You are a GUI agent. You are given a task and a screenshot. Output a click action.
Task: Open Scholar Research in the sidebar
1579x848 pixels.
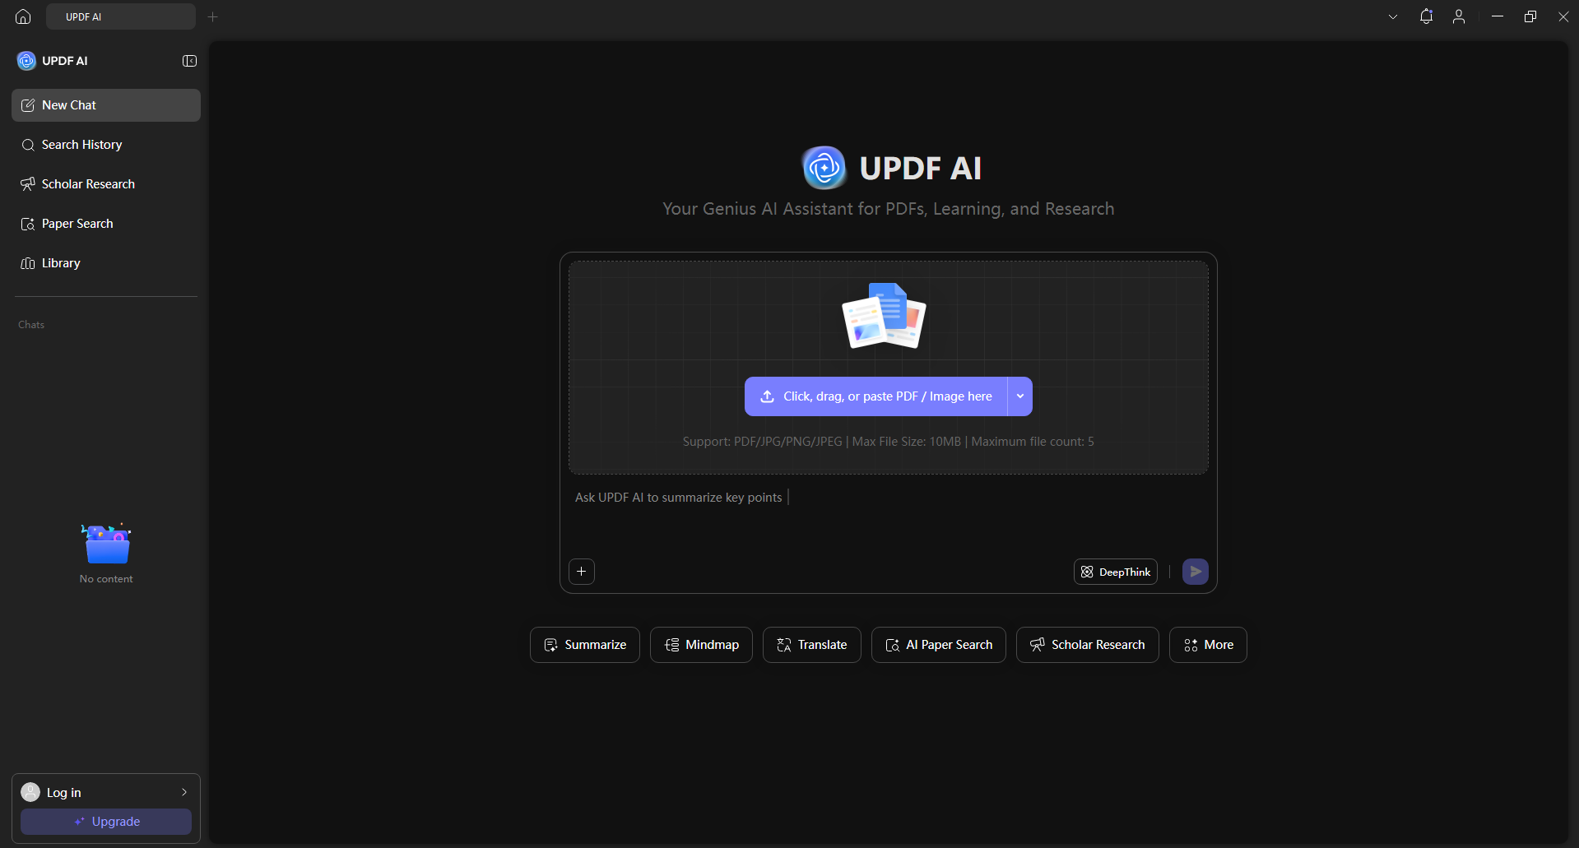coord(106,184)
